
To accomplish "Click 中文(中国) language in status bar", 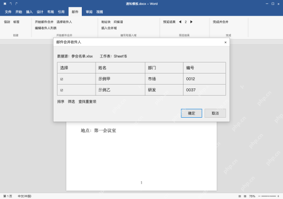I will 24,196.
